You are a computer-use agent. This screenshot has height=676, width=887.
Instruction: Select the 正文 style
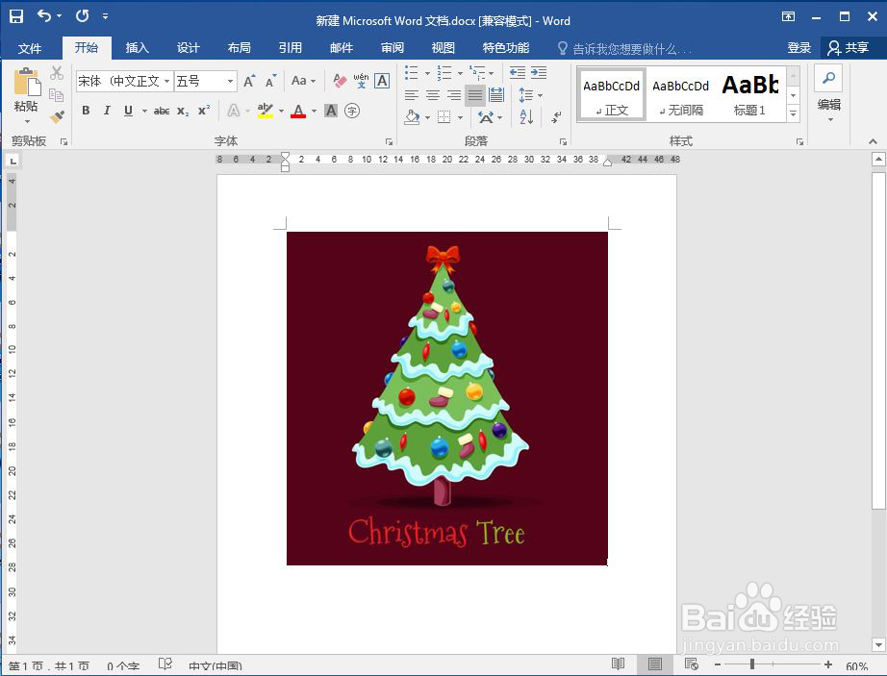pos(612,95)
